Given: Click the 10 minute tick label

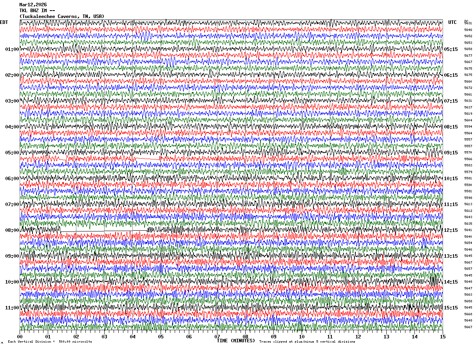Looking at the screenshot, I should (x=302, y=336).
